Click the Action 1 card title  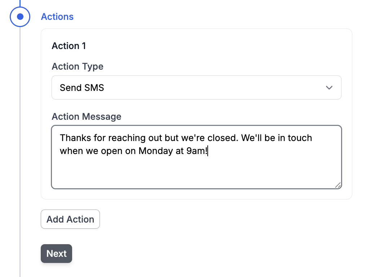tap(69, 46)
